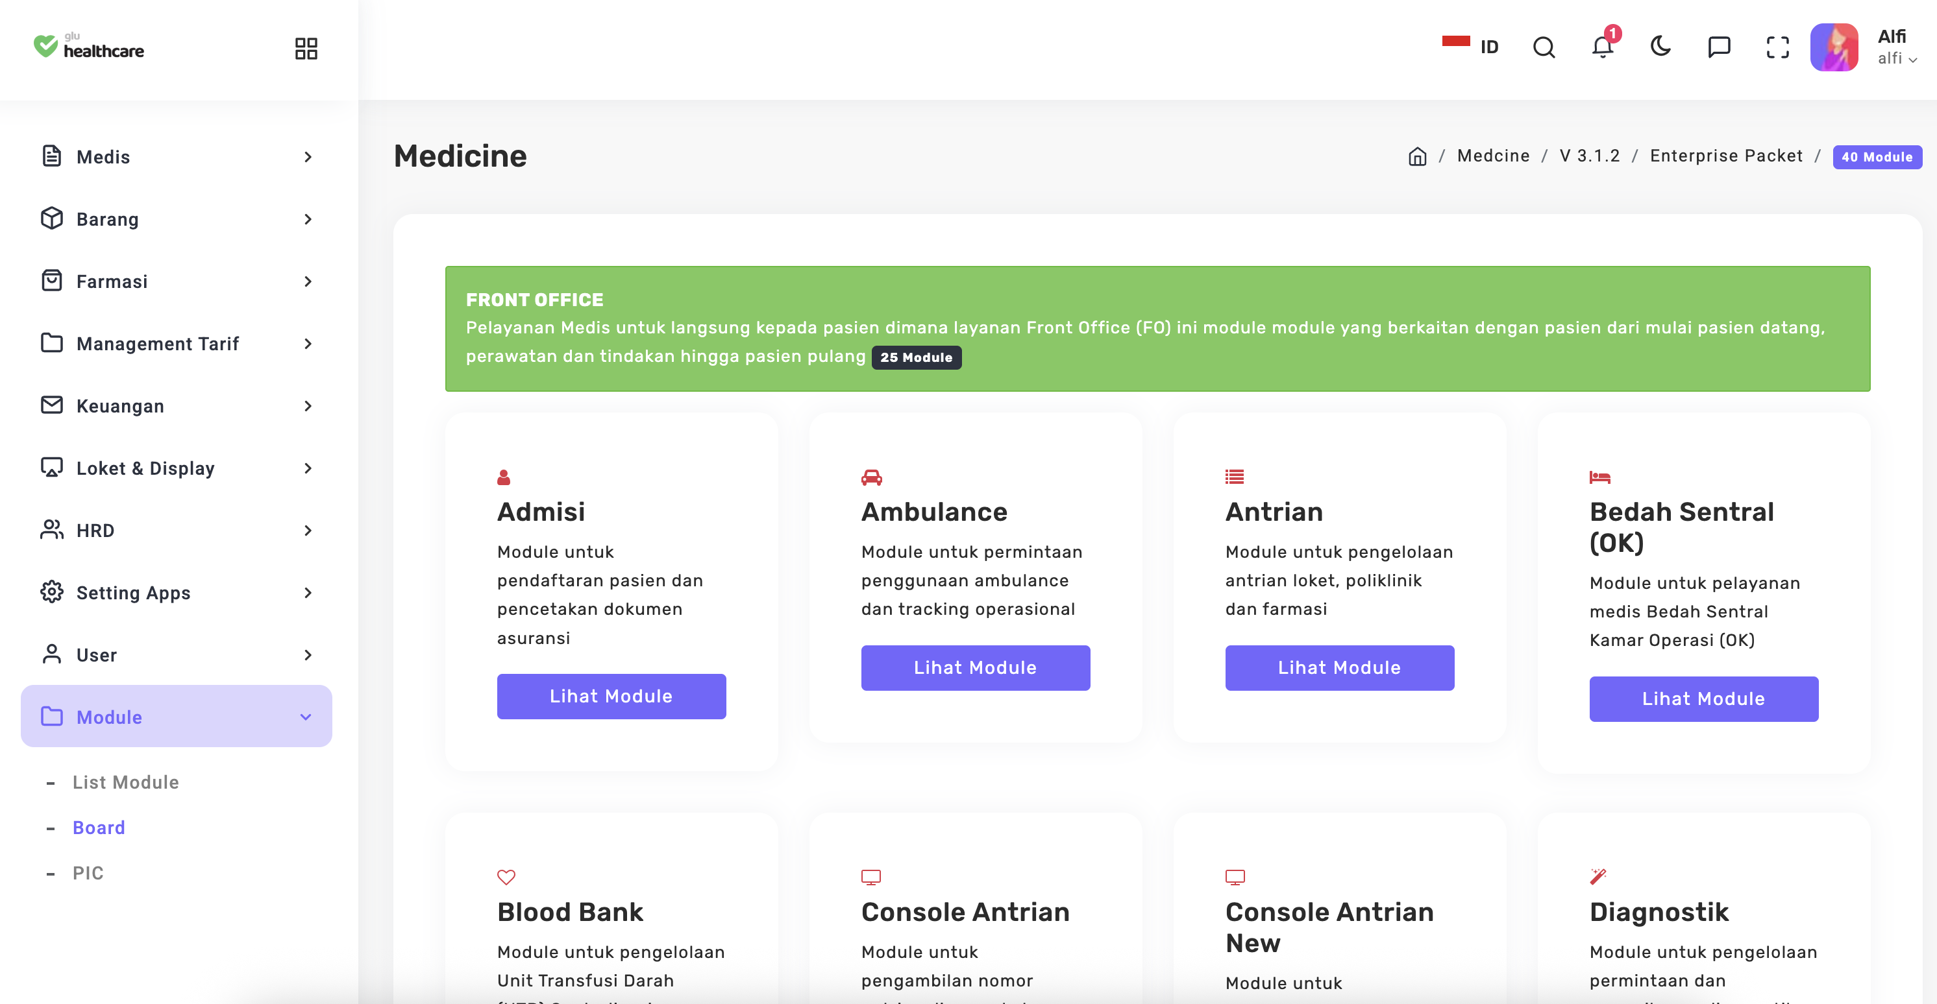Open the search magnifier icon
This screenshot has height=1004, width=1937.
pos(1543,47)
